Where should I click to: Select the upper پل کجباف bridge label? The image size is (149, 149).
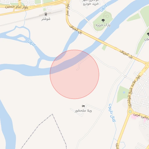76,29
